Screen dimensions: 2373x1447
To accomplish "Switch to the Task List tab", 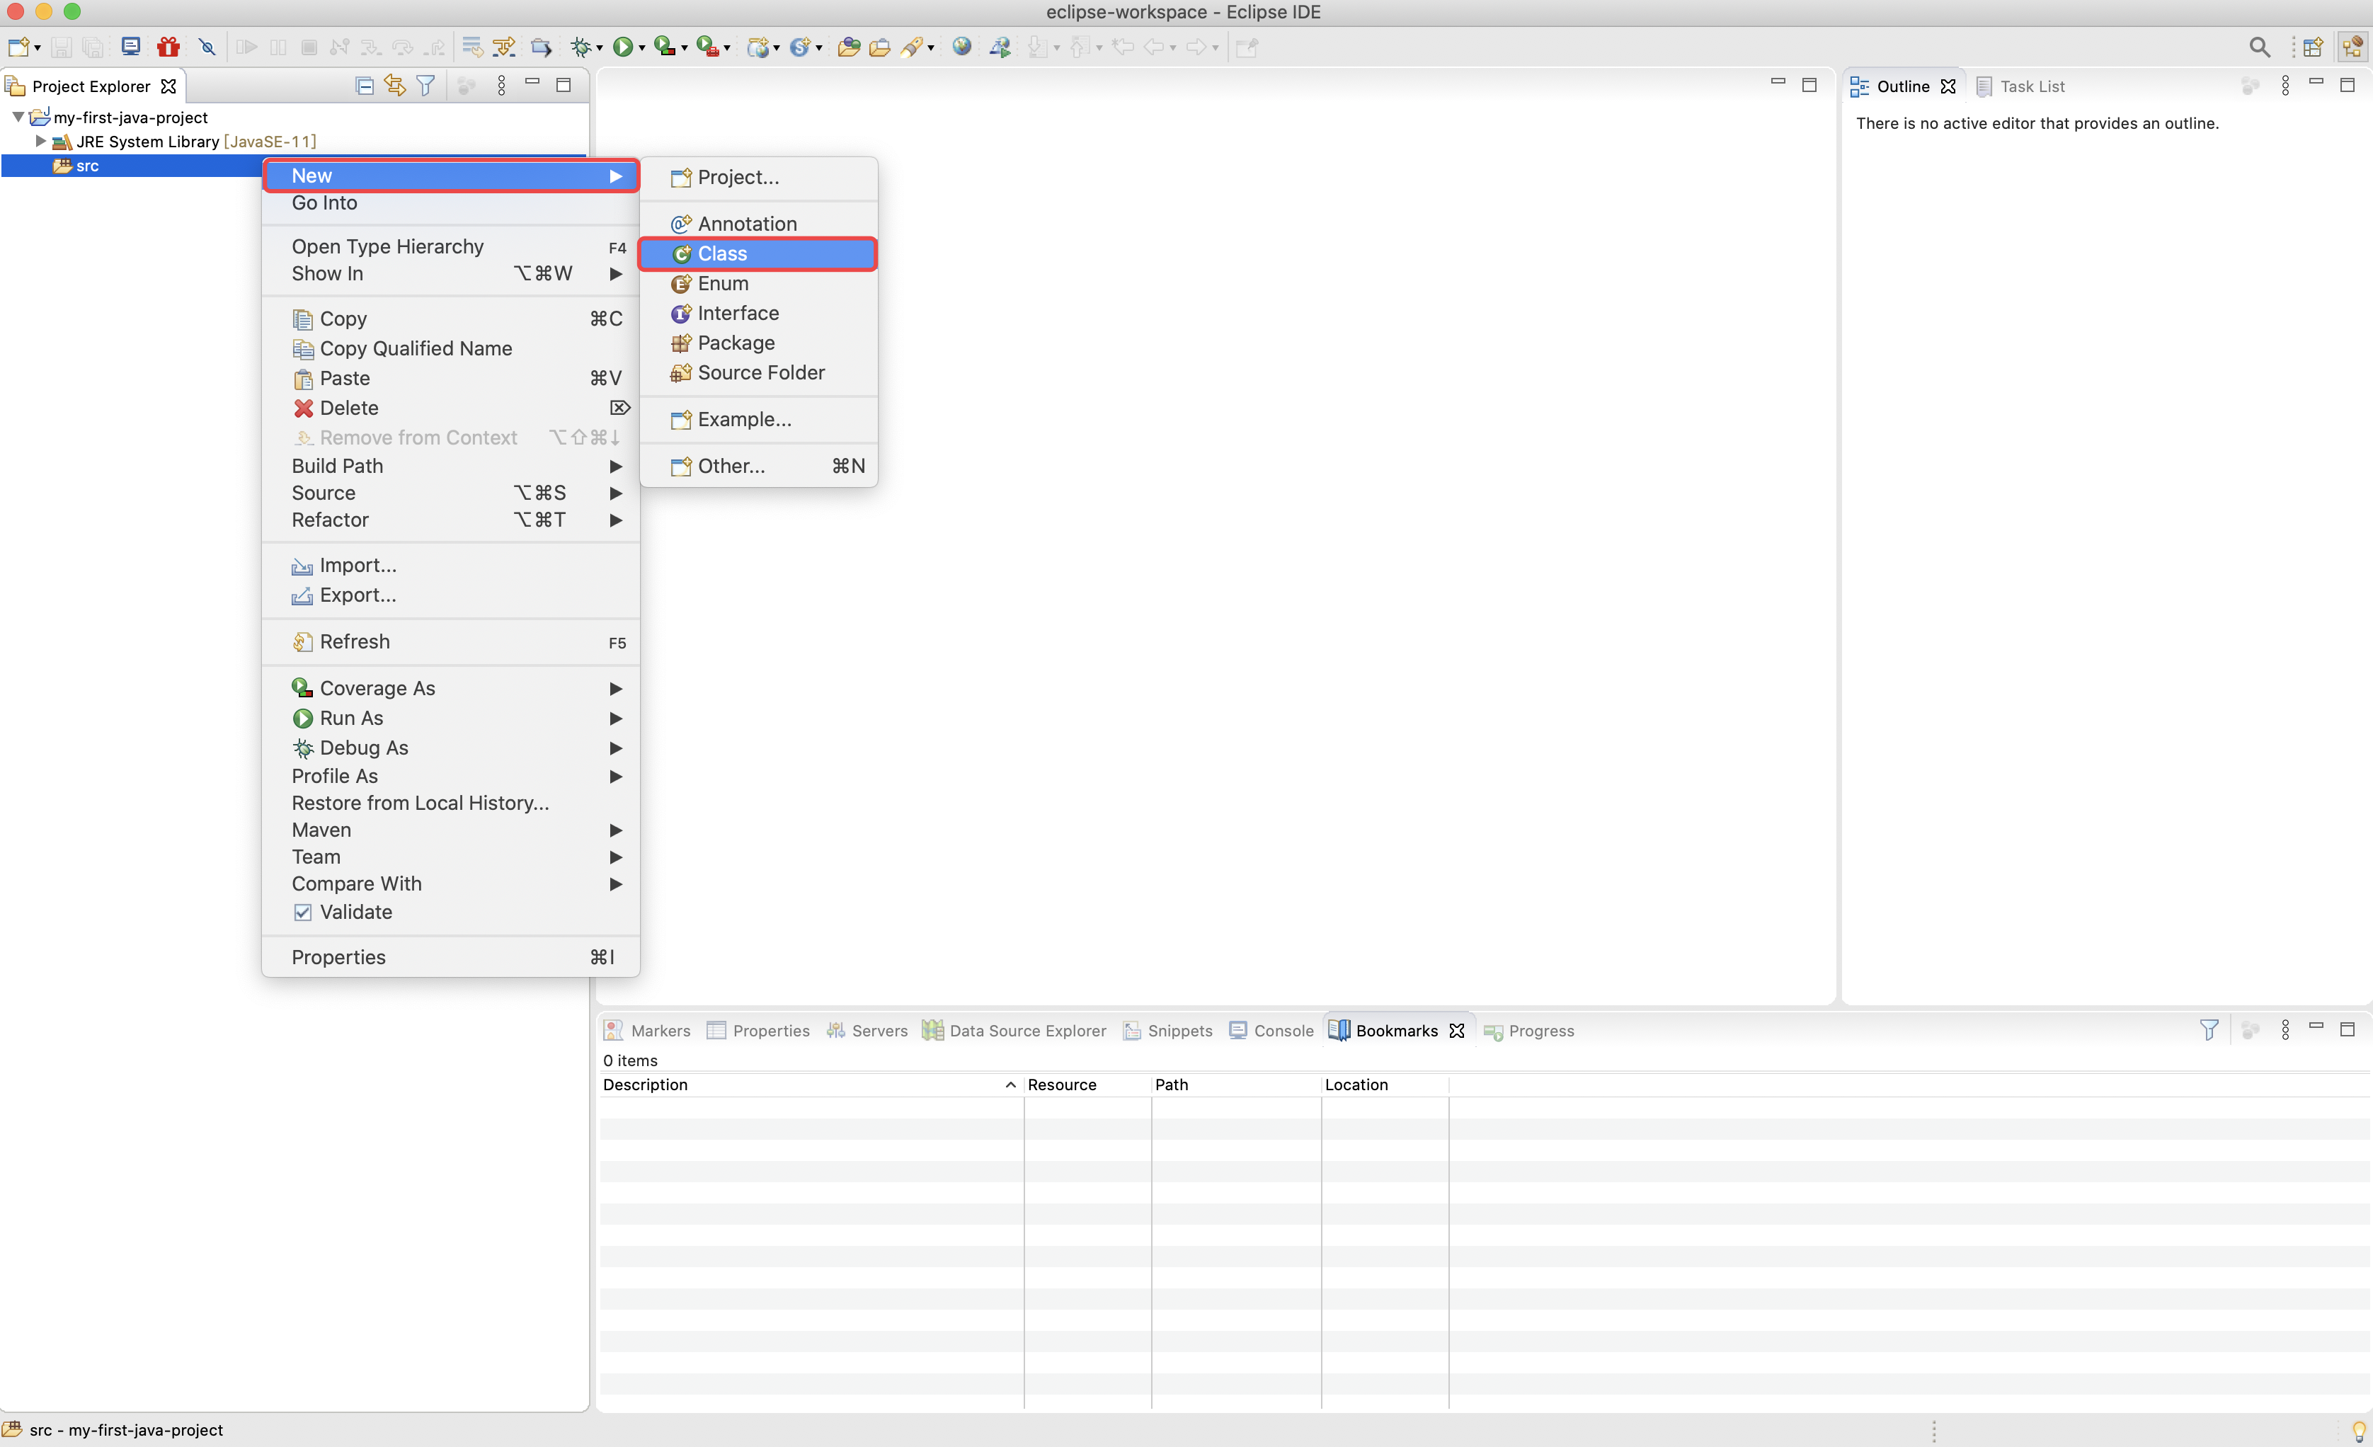I will 2020,86.
